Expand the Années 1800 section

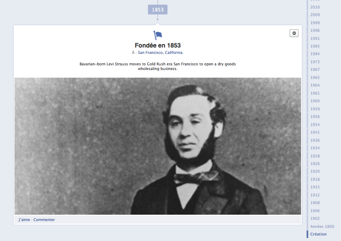[322, 227]
